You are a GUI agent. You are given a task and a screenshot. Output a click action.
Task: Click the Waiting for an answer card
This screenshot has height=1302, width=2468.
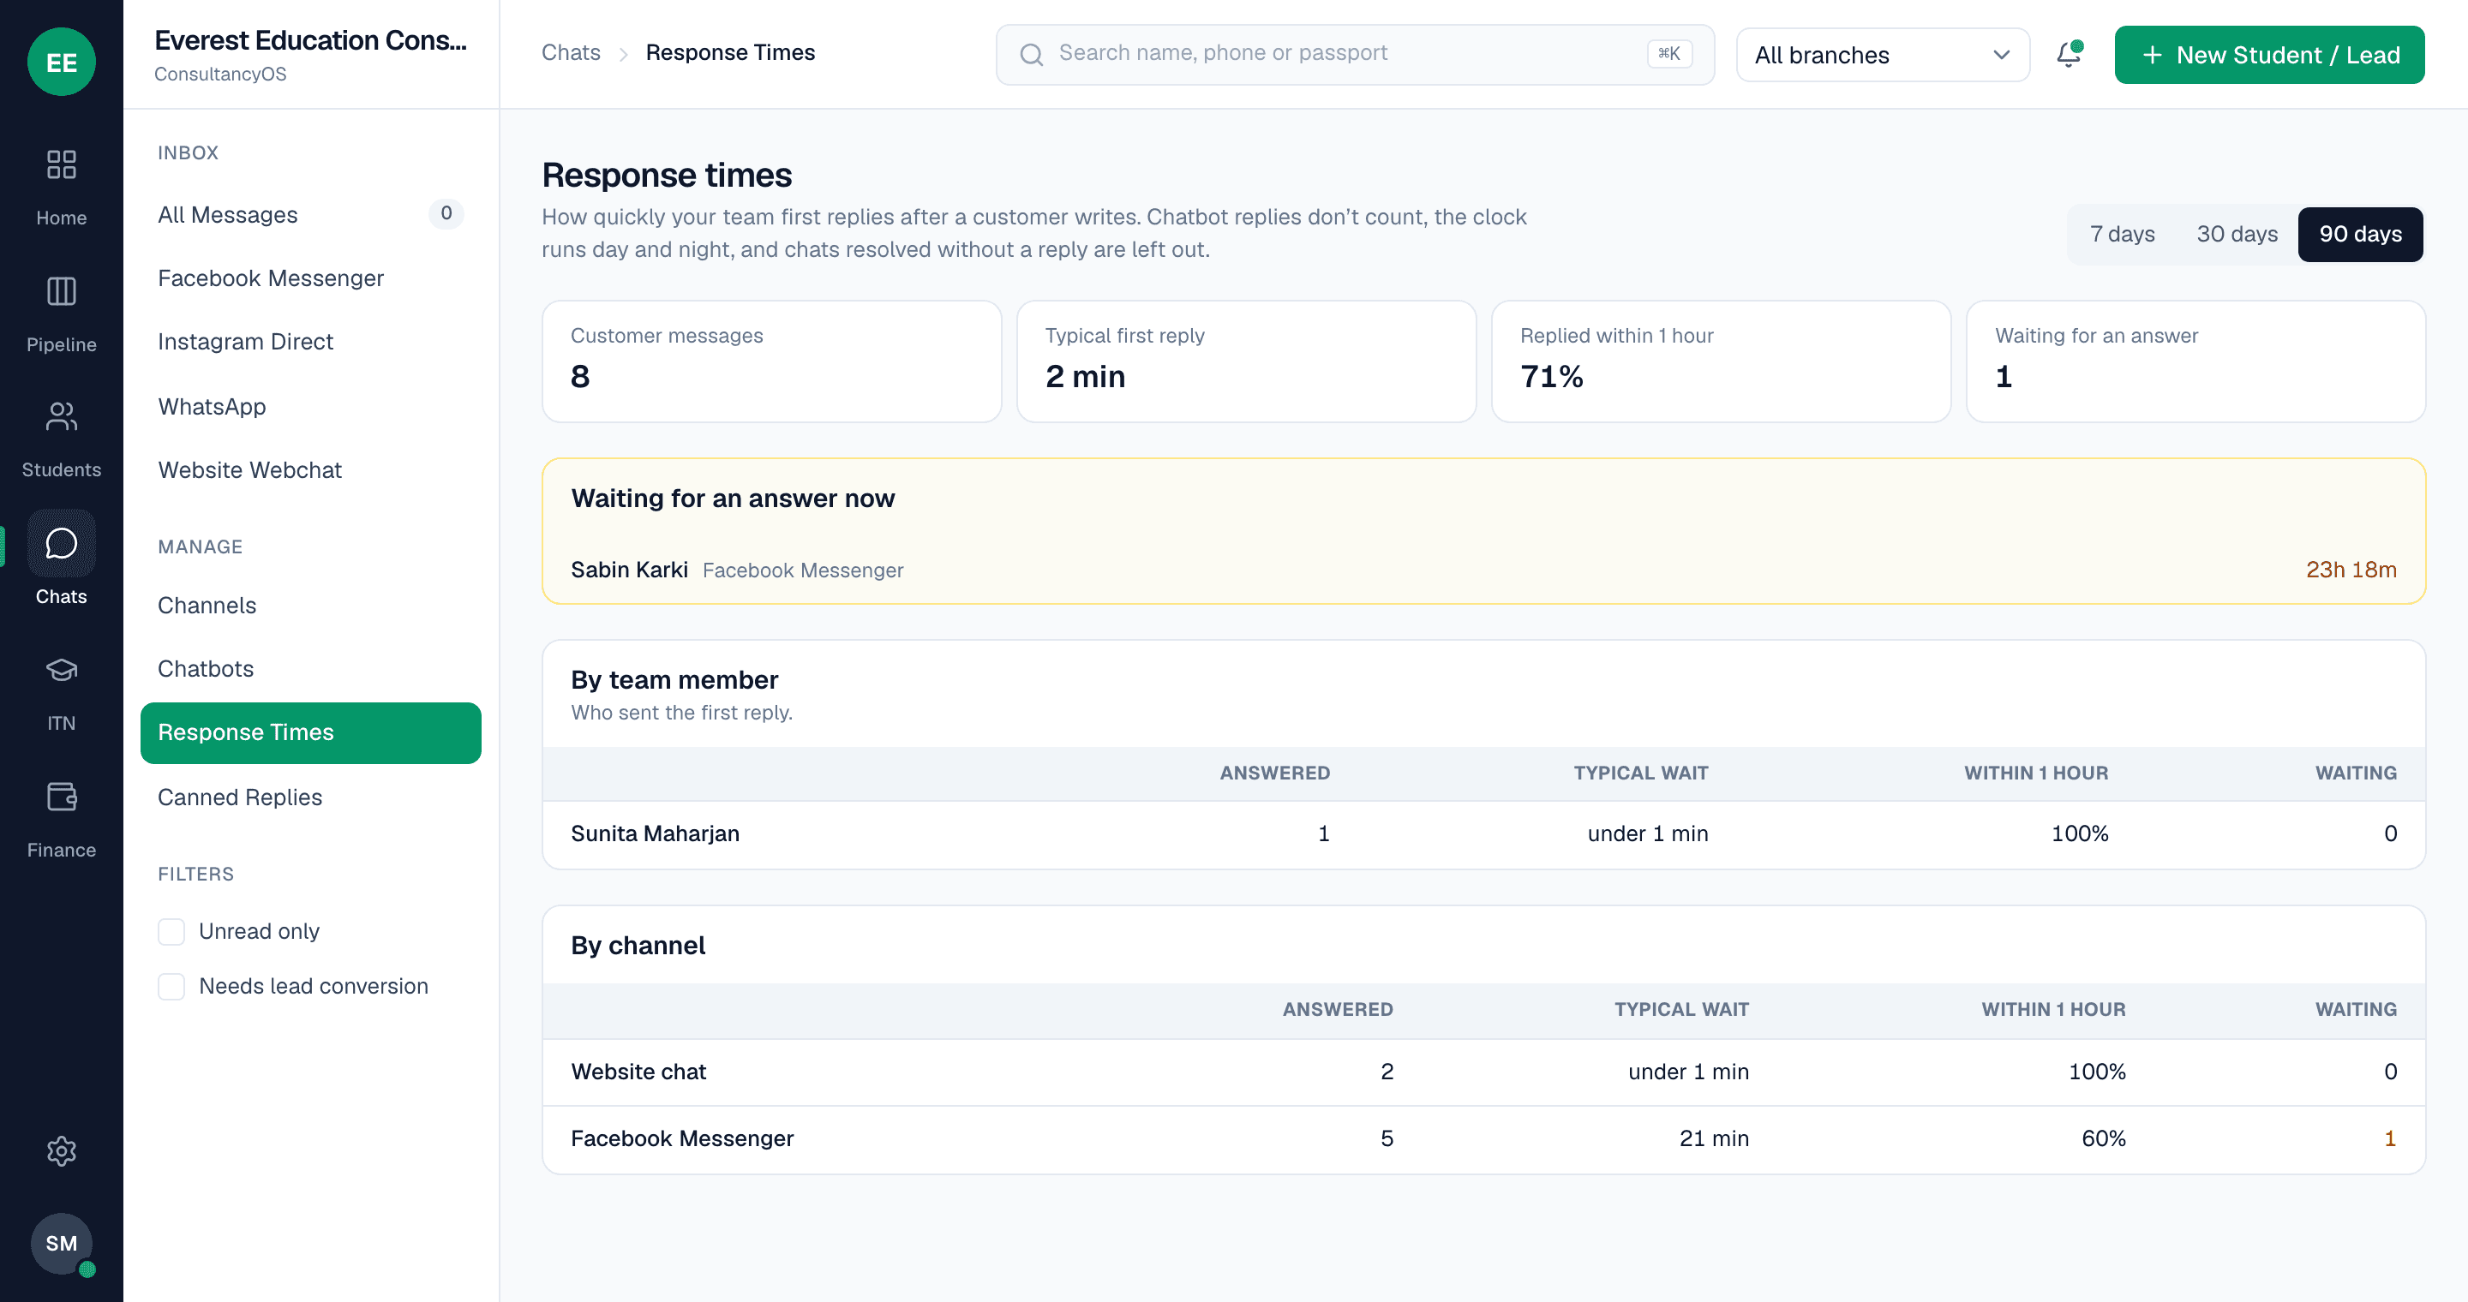coord(2195,361)
